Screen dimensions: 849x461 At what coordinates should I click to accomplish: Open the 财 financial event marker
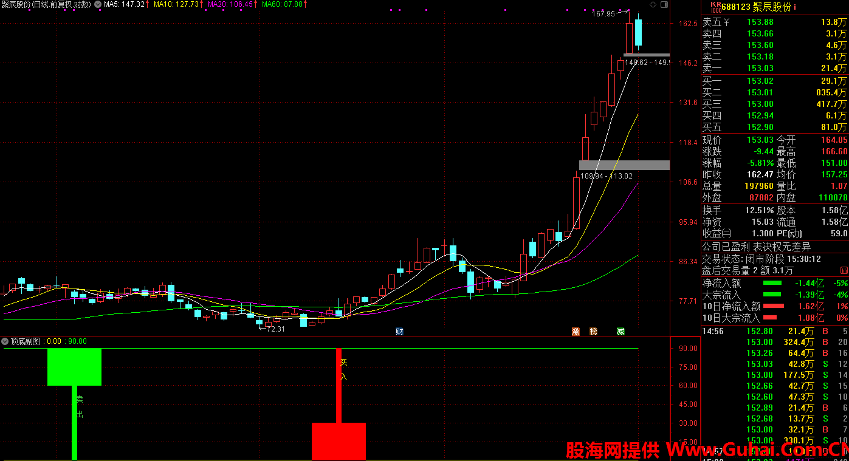[399, 331]
